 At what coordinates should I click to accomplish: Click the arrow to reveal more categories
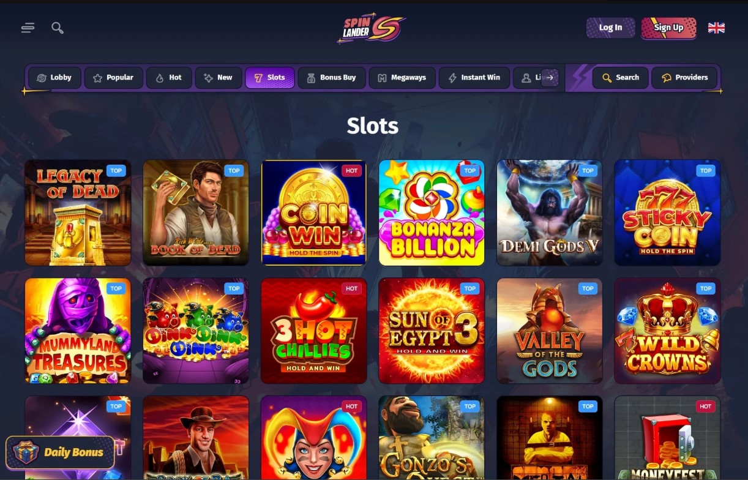[x=550, y=78]
